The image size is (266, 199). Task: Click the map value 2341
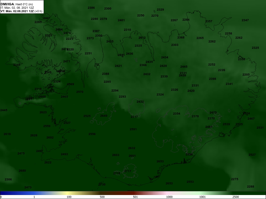click(x=229, y=84)
